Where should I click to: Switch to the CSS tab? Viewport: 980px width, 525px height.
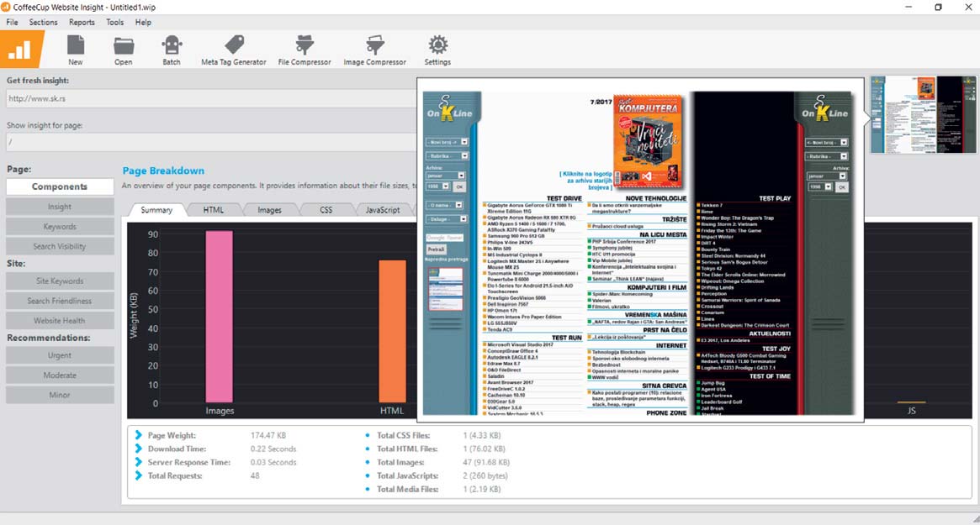pyautogui.click(x=326, y=210)
